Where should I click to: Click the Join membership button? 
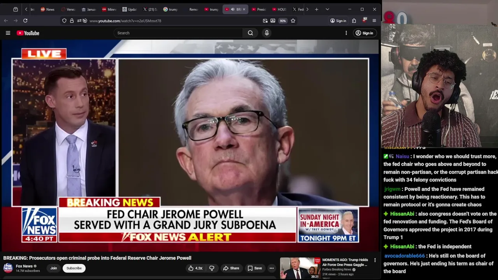(x=54, y=268)
